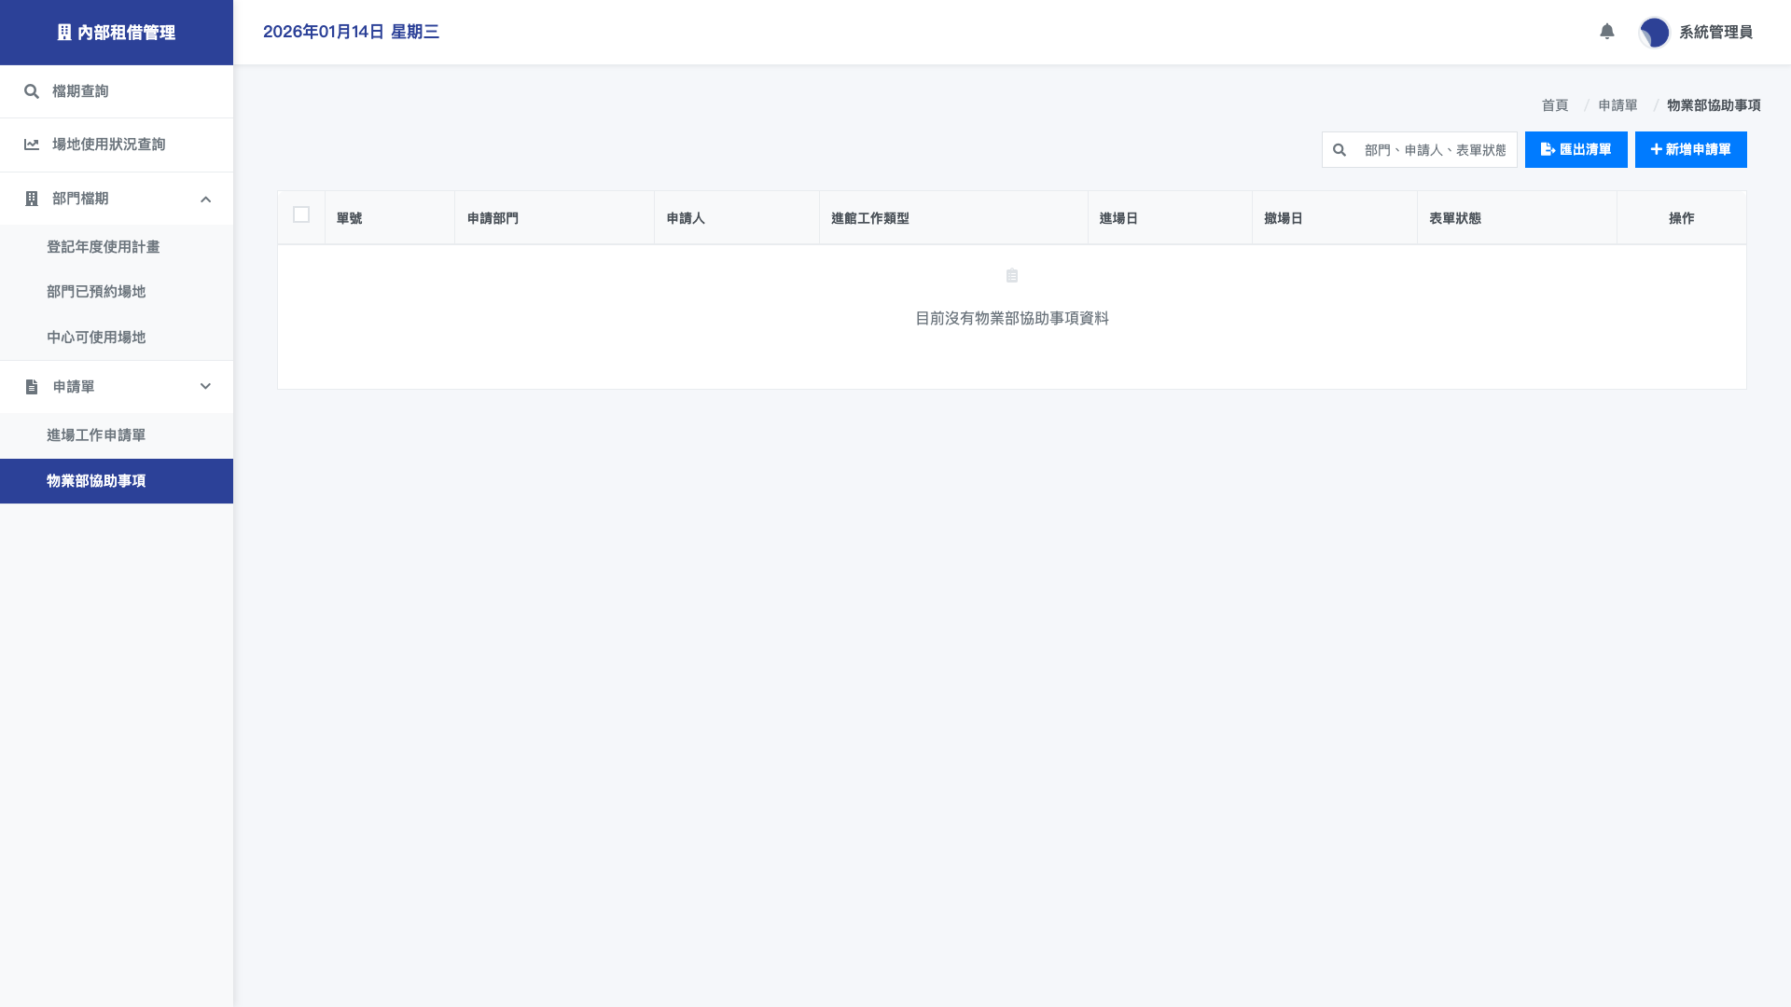Toggle the select-all checkbox in the table header

click(x=301, y=214)
